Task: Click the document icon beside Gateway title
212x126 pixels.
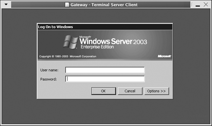Action: coord(67,5)
